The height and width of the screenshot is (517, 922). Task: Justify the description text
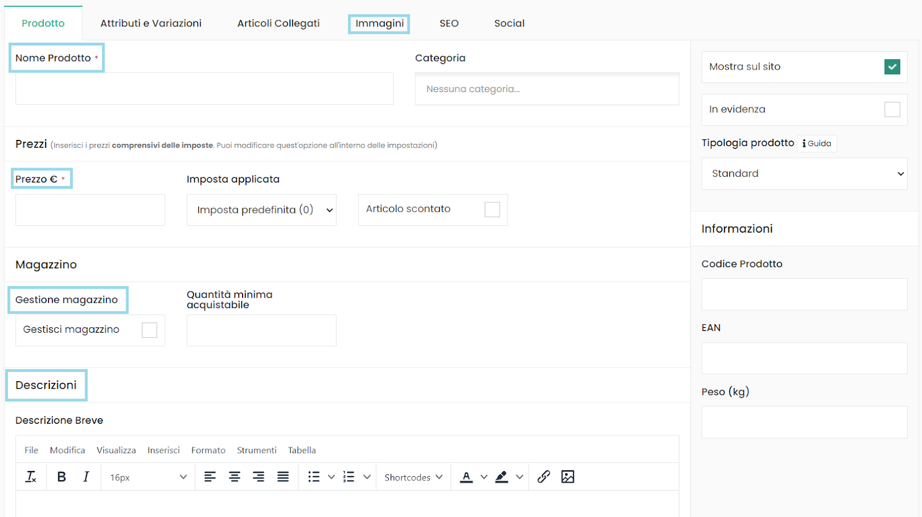coord(283,477)
